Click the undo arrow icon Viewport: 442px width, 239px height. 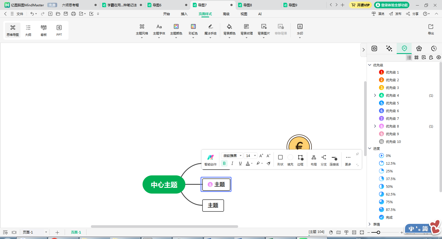pyautogui.click(x=32, y=14)
